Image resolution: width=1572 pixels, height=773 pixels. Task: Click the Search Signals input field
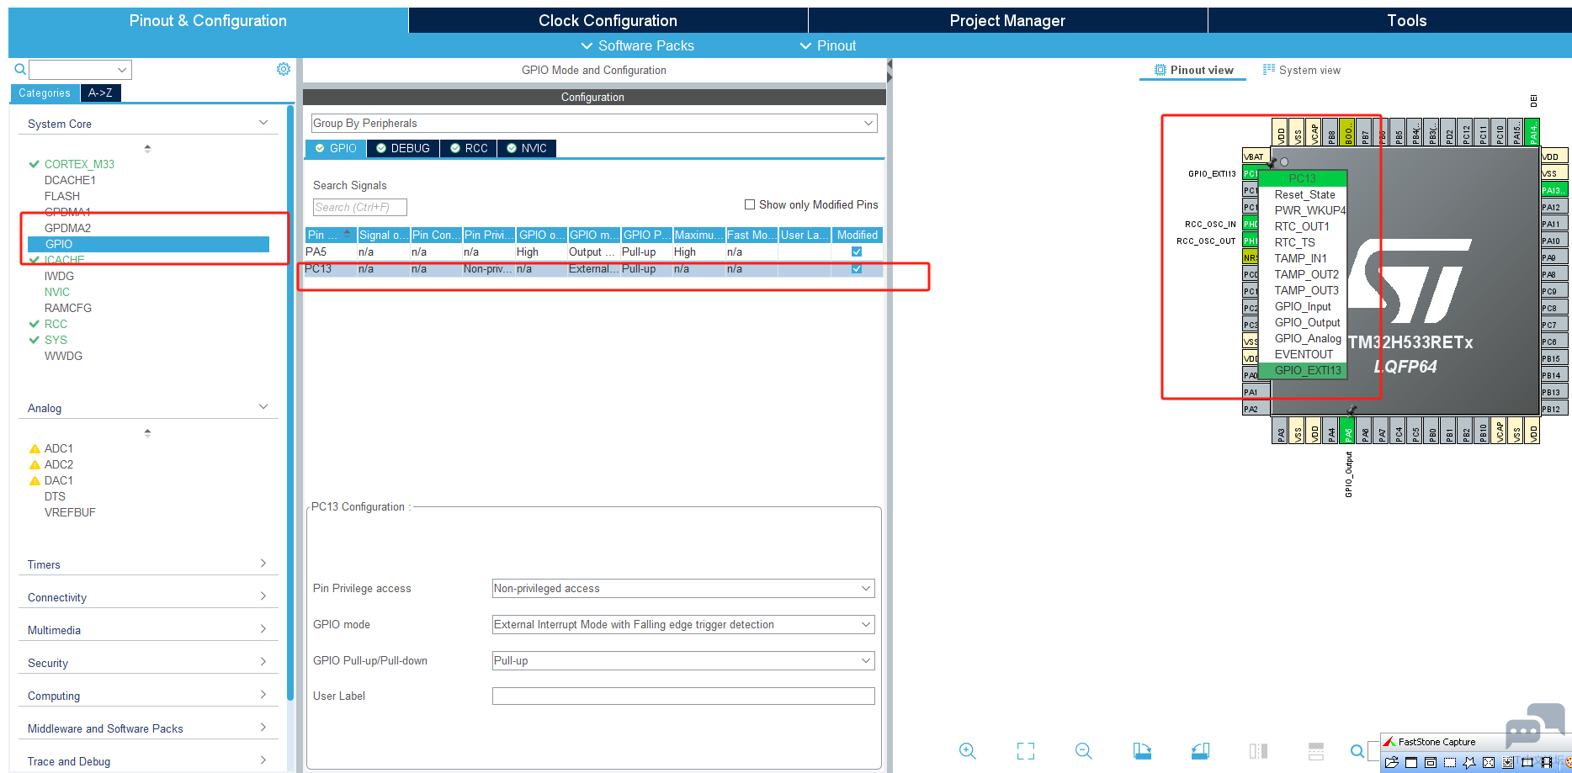(x=360, y=207)
